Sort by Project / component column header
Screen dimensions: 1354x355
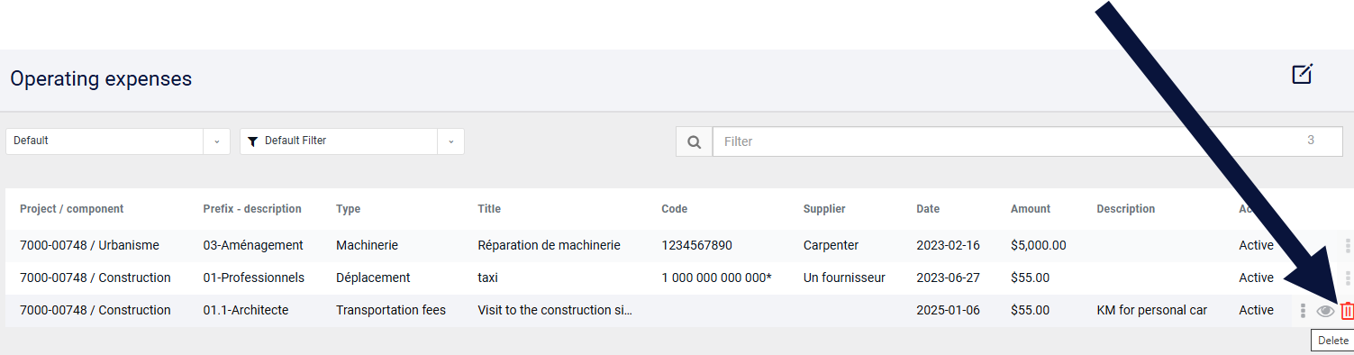[72, 209]
